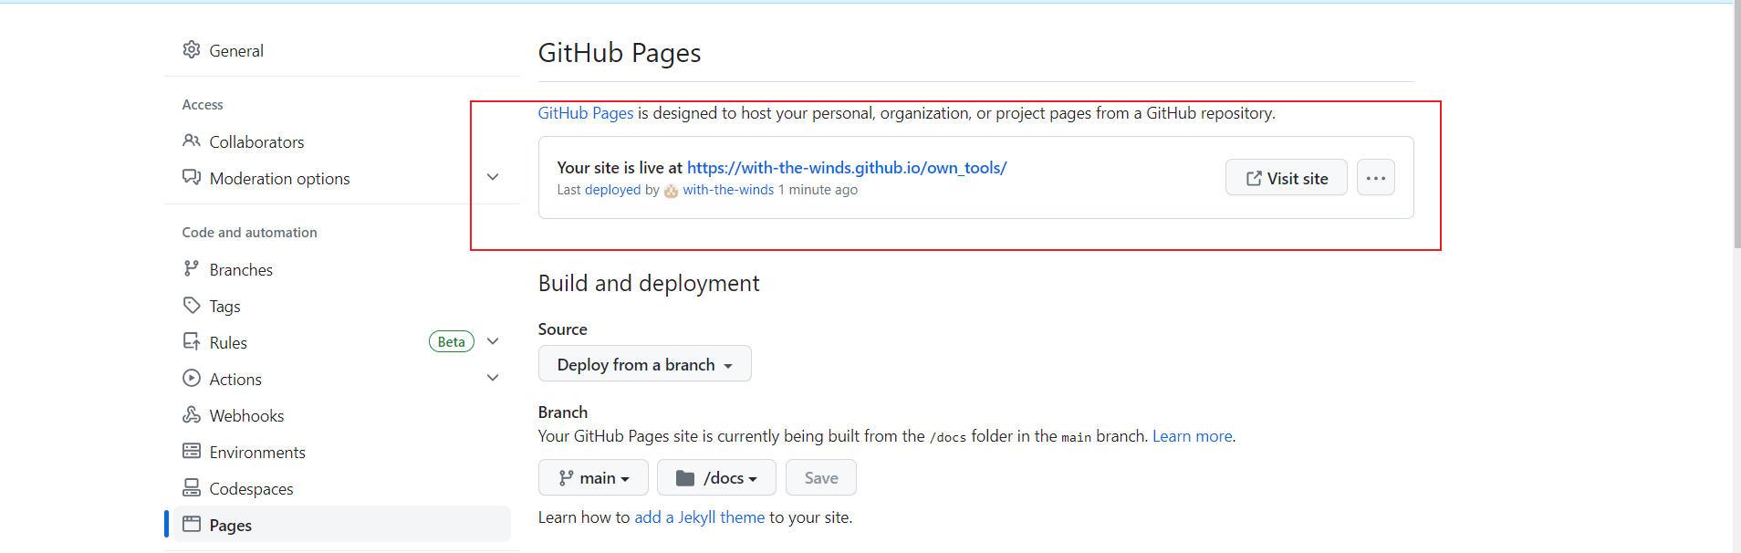Select the Pages settings item
Viewport: 1741px width, 553px height.
point(342,525)
